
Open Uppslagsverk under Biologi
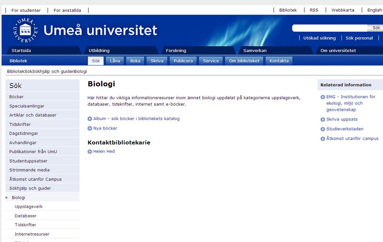pyautogui.click(x=43, y=207)
